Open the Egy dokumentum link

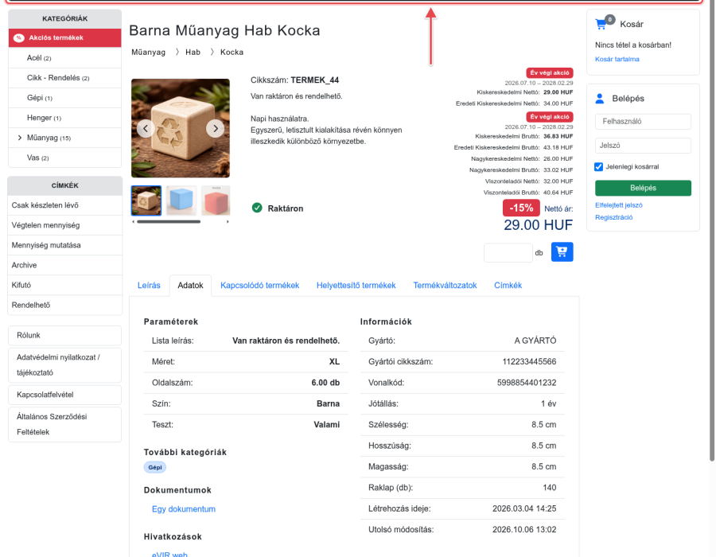(184, 509)
